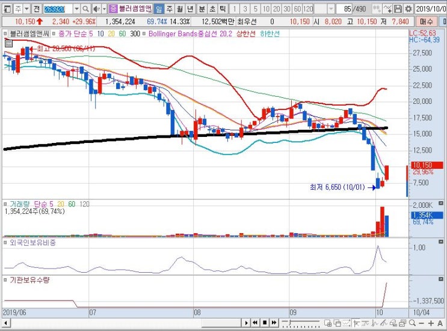Viewport: 447px width, 331px height.
Task: Click the chart line indicator-add icon
Action: pyautogui.click(x=387, y=9)
